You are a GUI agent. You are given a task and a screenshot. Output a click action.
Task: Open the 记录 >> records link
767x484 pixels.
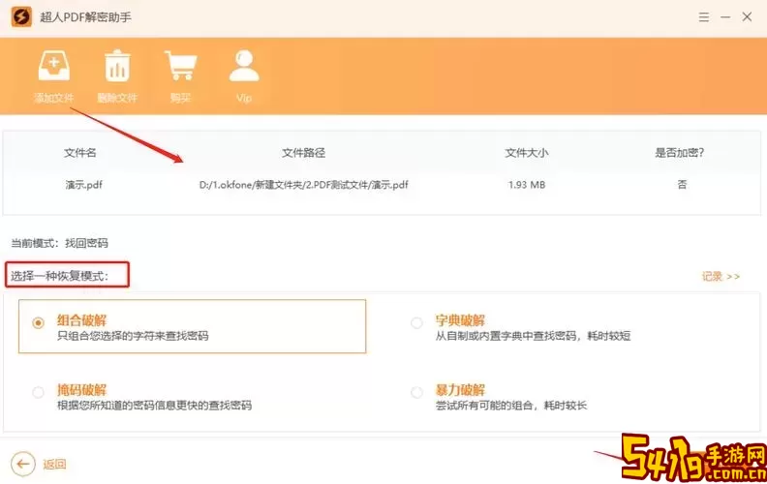[x=721, y=276]
